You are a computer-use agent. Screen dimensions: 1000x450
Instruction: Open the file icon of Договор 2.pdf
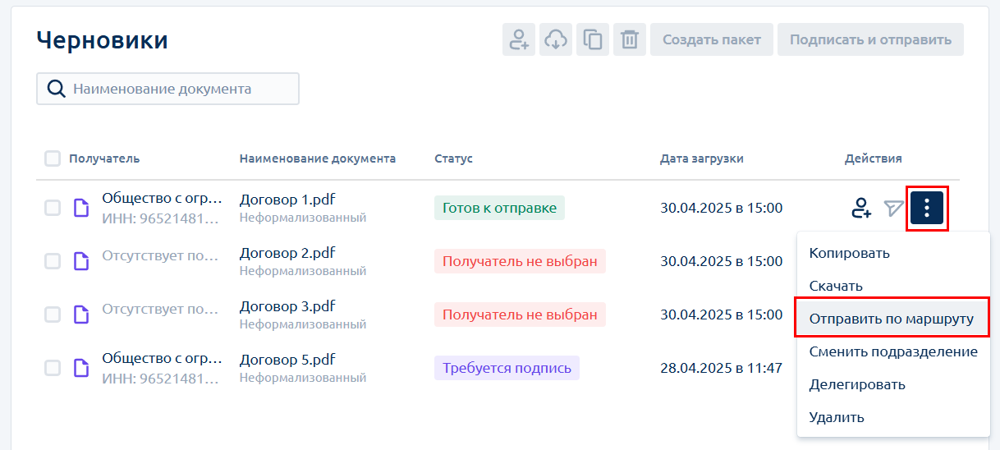[81, 261]
